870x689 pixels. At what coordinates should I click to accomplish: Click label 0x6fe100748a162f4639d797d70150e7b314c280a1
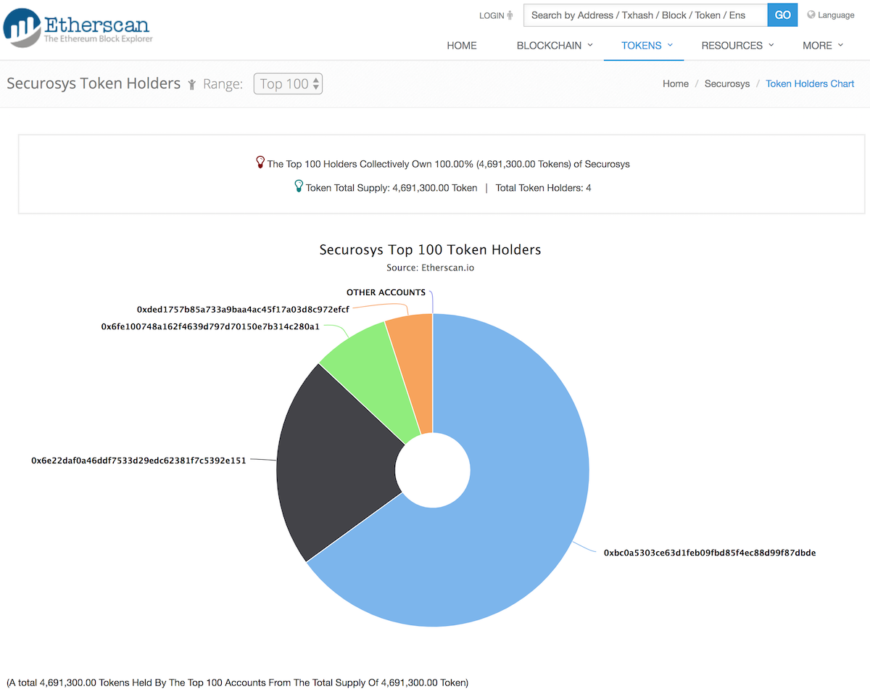(210, 326)
